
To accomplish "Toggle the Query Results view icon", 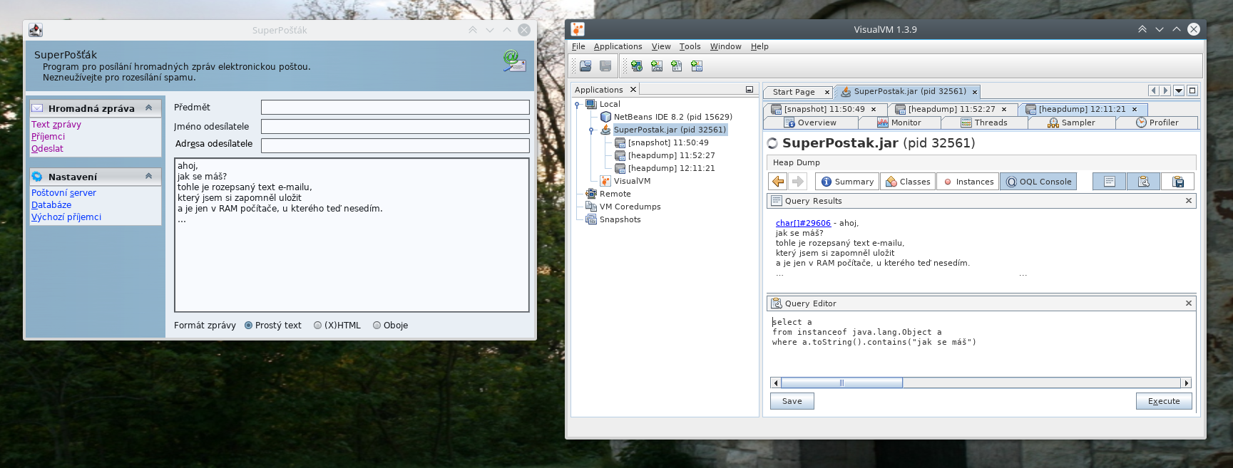I will (x=1110, y=182).
